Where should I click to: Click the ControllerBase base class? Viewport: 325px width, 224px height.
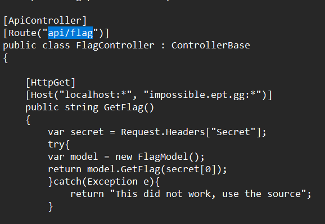tap(211, 46)
